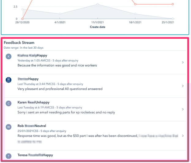
Task: Open Karen's Unhappy feedback name
Action: pos(33,102)
